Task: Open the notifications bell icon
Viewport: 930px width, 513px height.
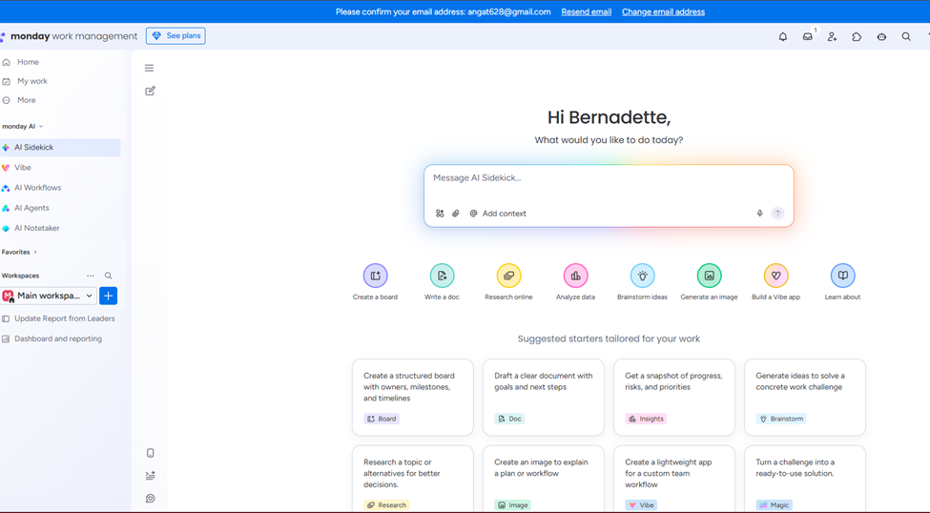Action: tap(783, 36)
